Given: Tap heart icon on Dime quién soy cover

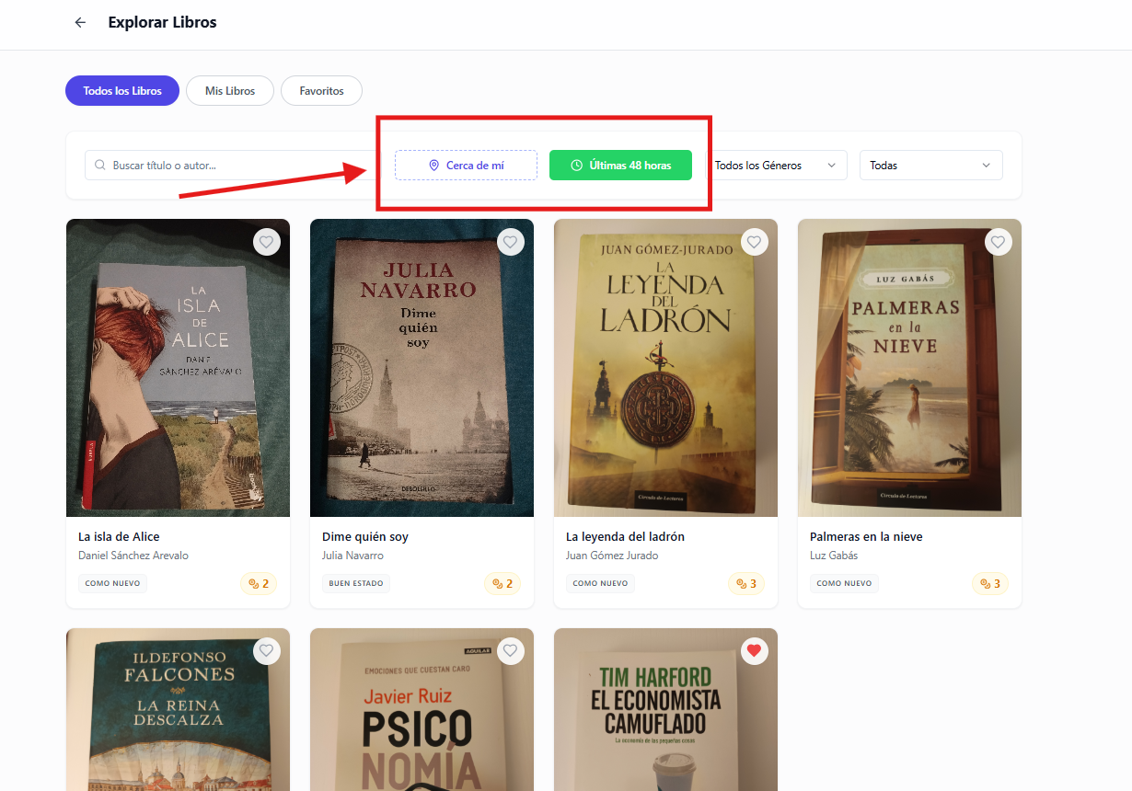Looking at the screenshot, I should 511,242.
